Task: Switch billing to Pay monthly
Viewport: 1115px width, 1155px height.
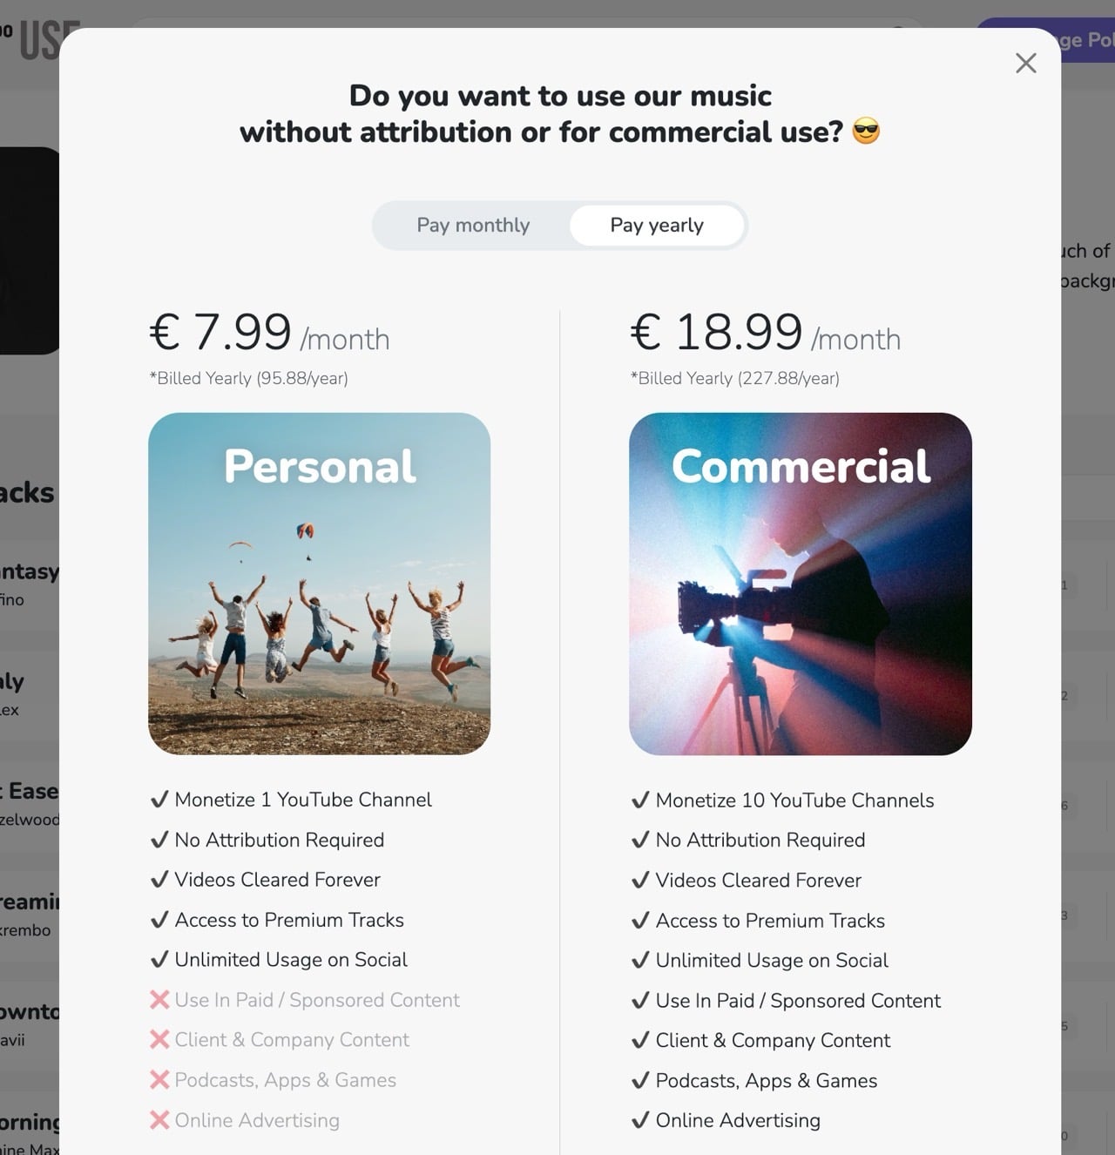Action: [473, 226]
